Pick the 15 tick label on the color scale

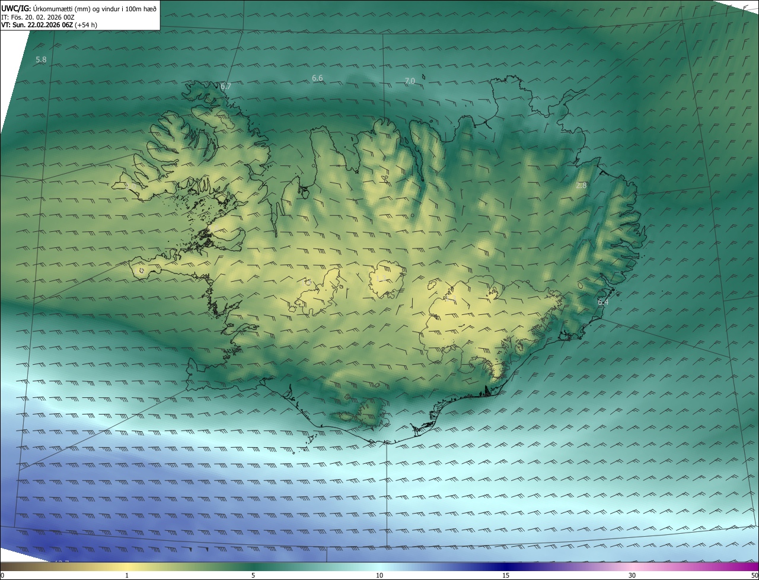click(506, 575)
